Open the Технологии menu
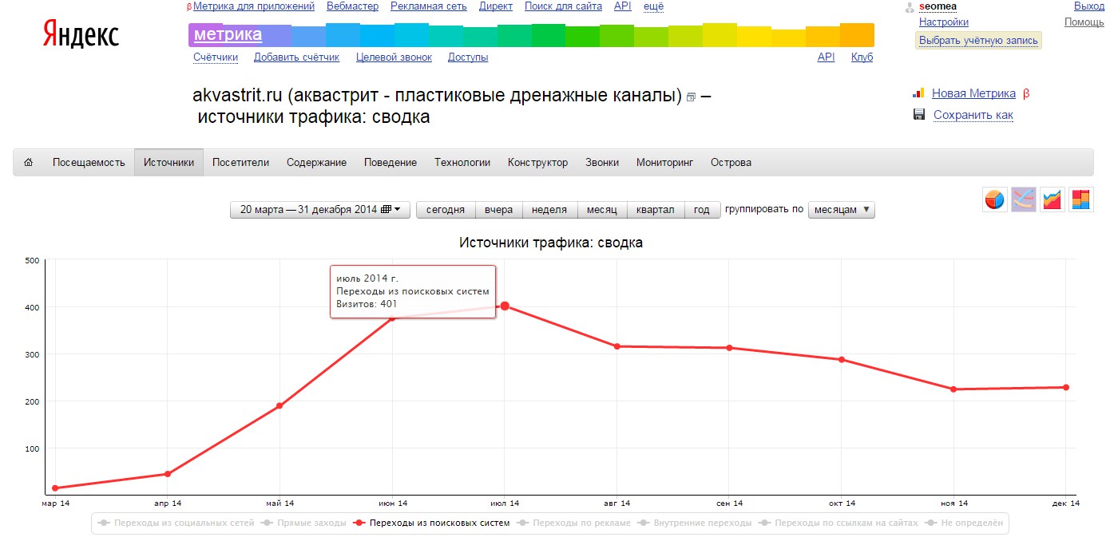Screen dimensions: 1110x545 [462, 162]
